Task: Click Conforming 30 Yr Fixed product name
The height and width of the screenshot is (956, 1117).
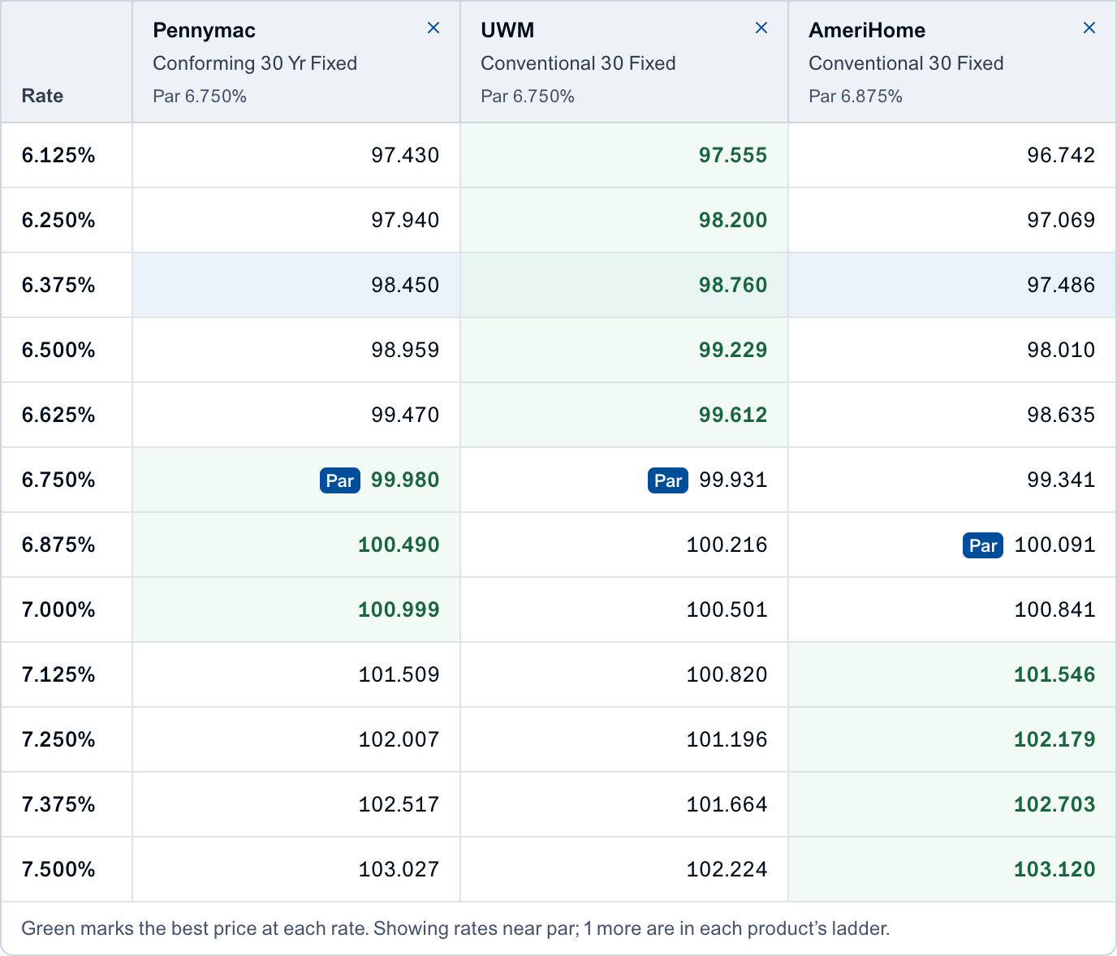Action: [255, 63]
